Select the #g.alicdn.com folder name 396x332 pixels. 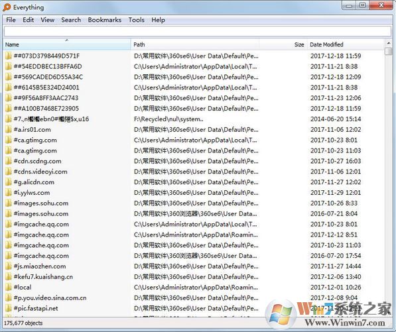pos(34,182)
